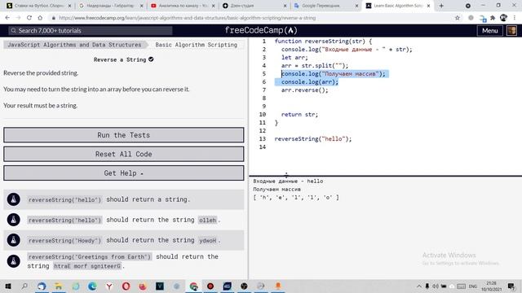
Task: Click the console array output ['h','e','l','l','o']
Action: point(296,197)
